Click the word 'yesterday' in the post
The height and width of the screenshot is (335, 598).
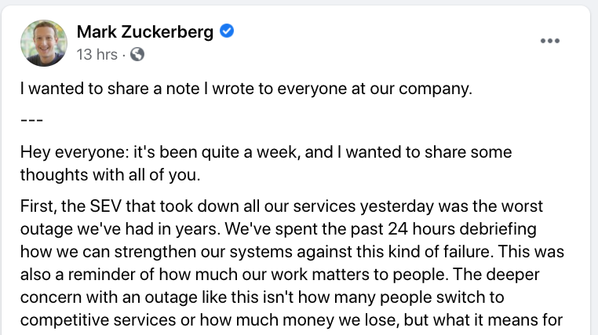tap(397, 207)
